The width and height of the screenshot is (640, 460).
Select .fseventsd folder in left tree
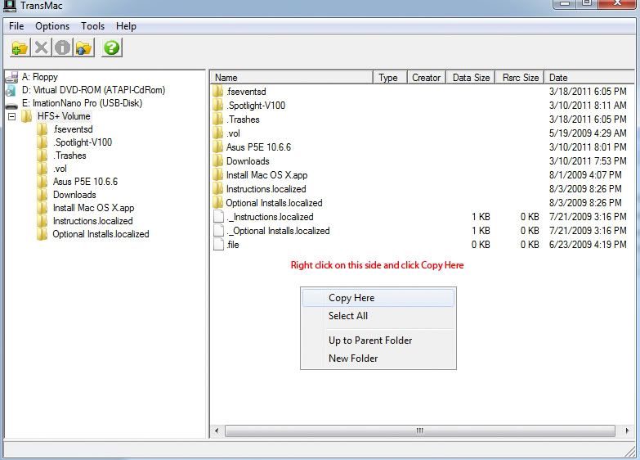pos(73,129)
